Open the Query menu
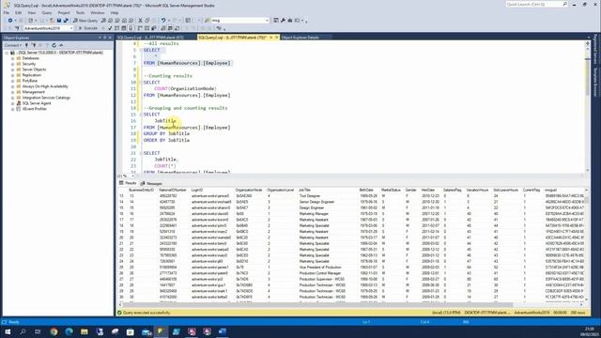Screen dimensions: 601x338 (47, 12)
